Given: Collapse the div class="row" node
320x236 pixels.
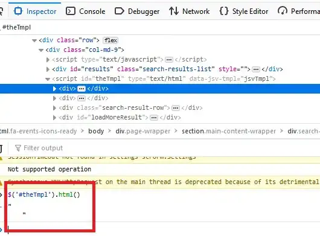Looking at the screenshot, I should coord(34,40).
